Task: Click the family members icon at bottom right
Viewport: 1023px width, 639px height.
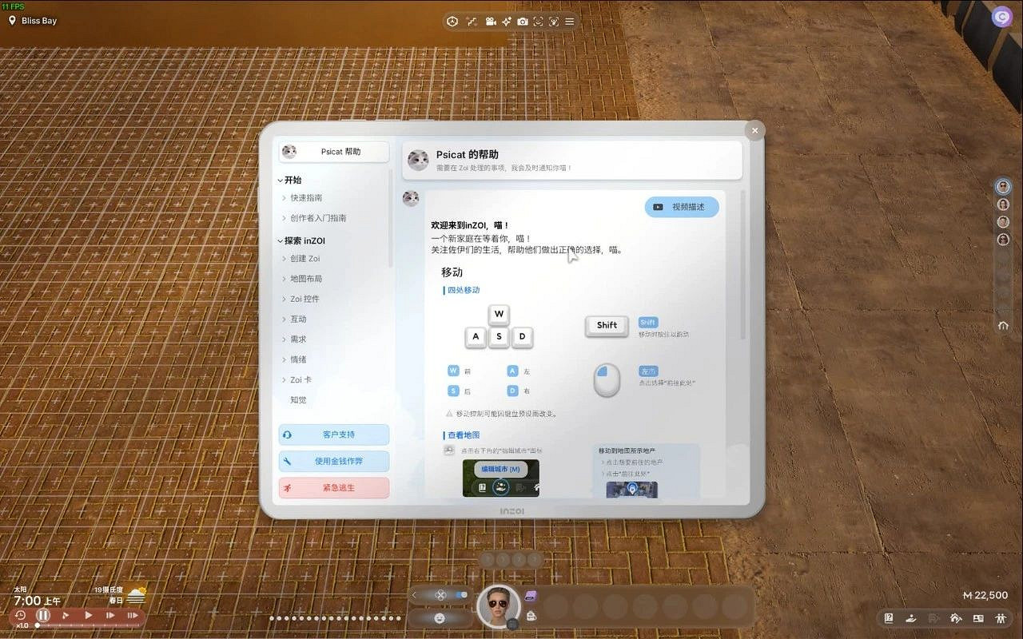Action: pyautogui.click(x=1001, y=618)
